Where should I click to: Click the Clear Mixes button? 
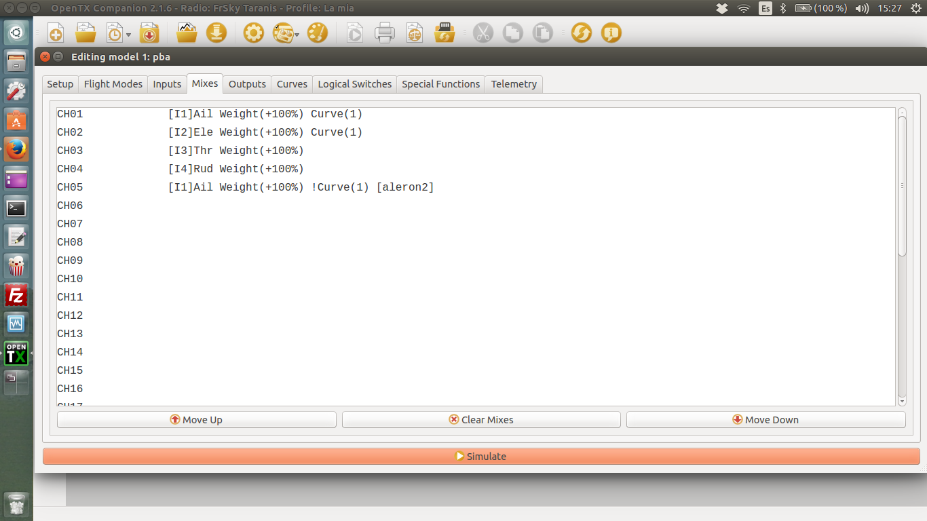click(481, 420)
